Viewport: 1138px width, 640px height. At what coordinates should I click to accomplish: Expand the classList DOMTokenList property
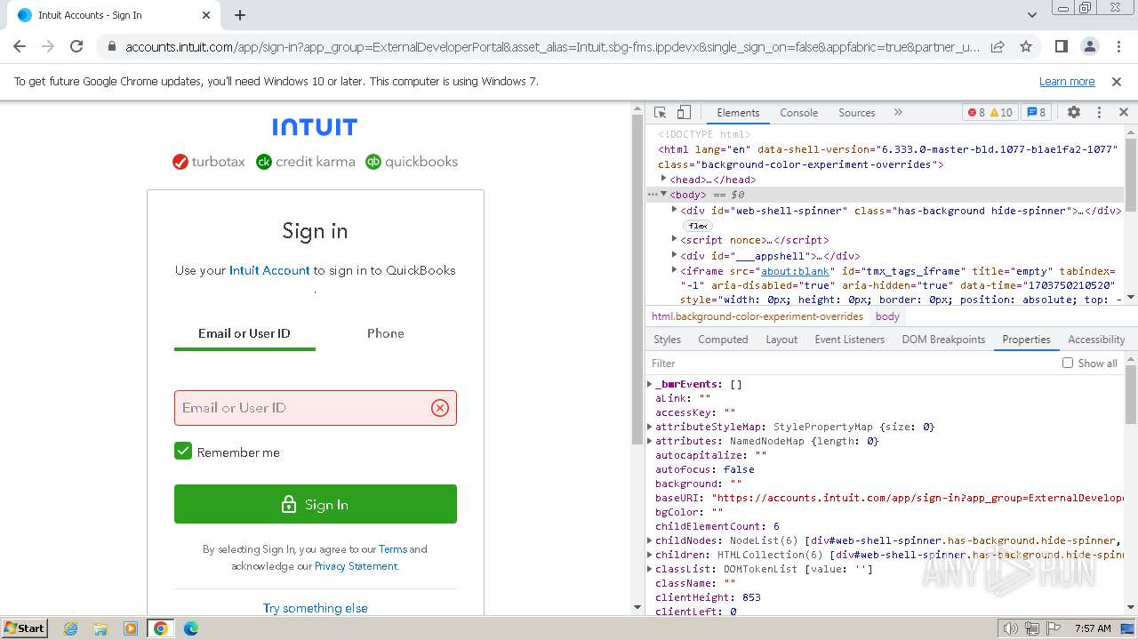click(x=650, y=569)
